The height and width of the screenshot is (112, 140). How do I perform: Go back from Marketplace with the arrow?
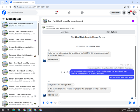[x=3, y=19]
